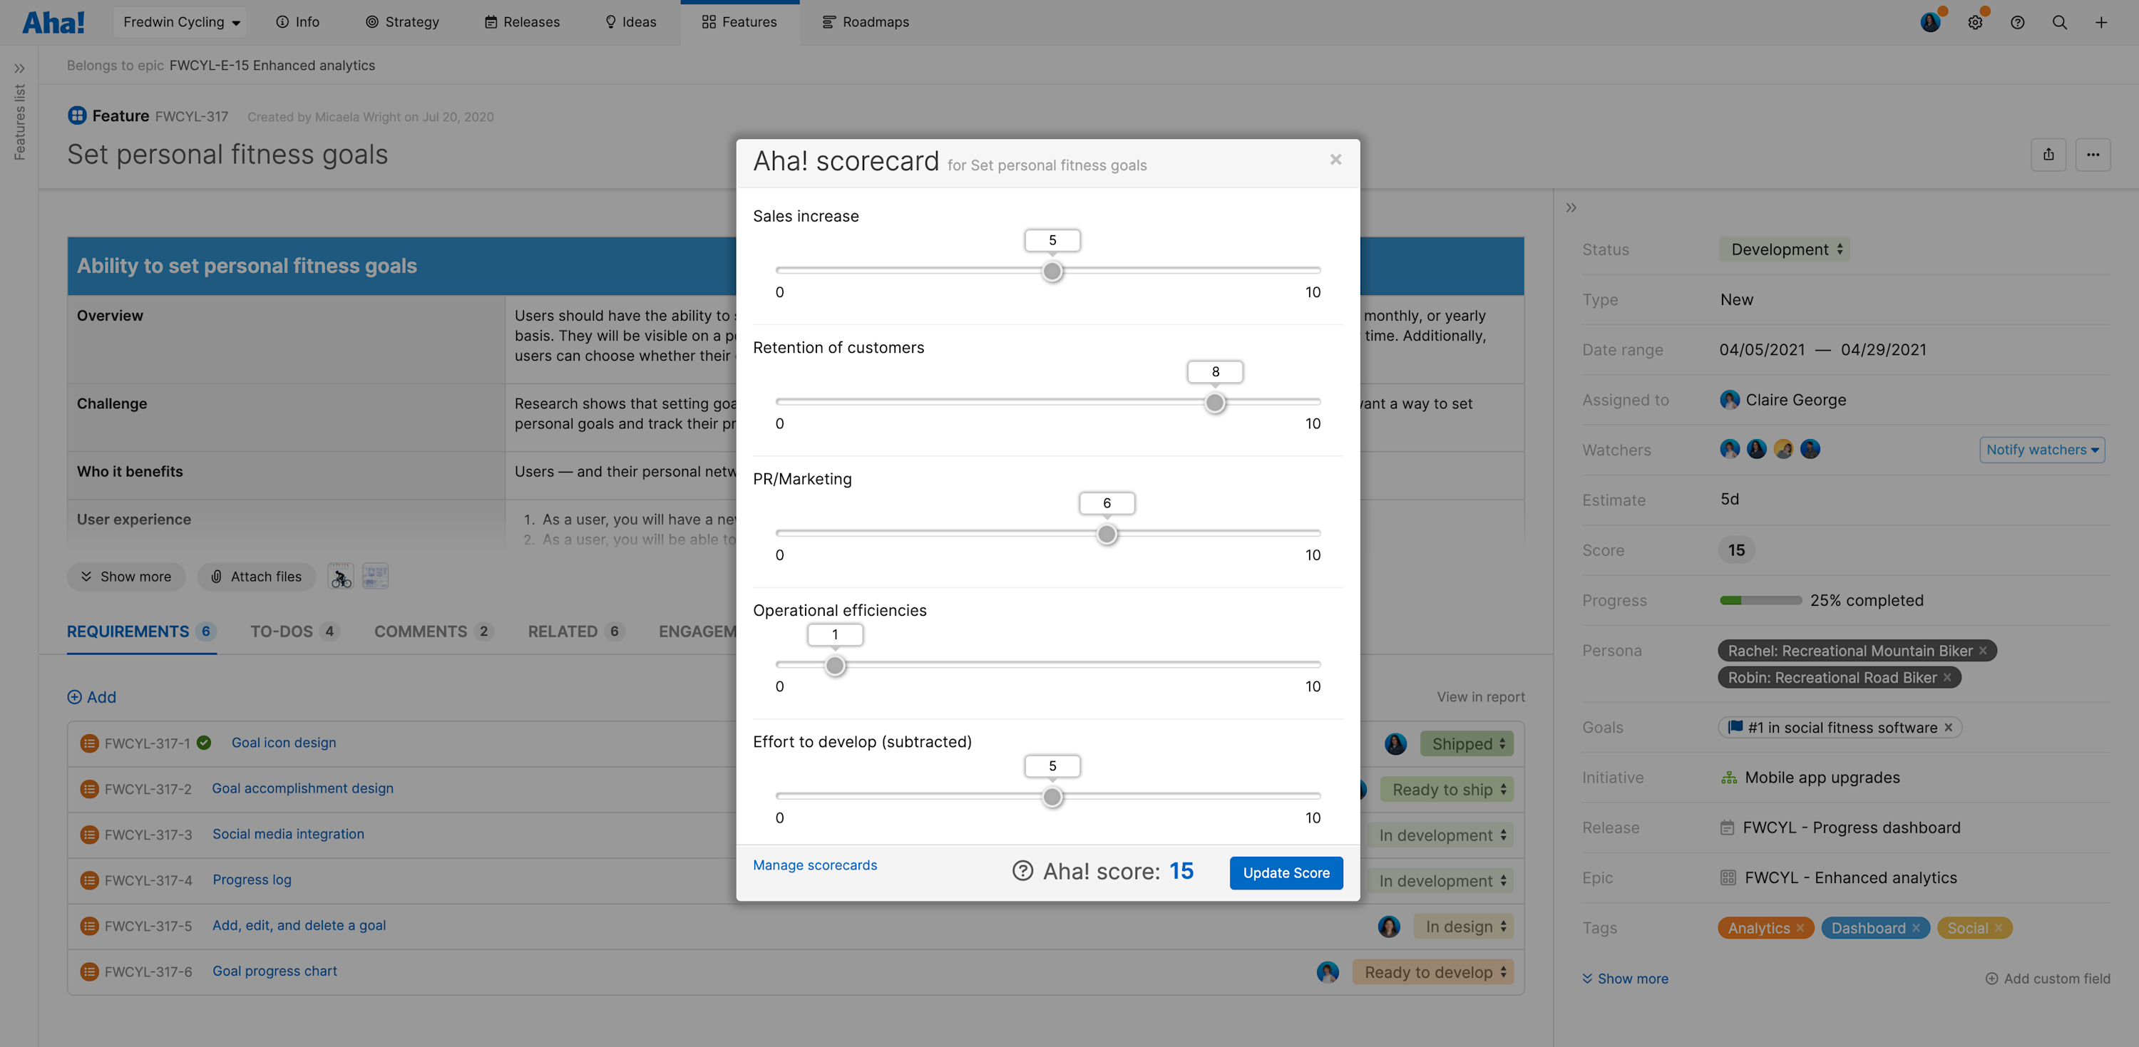2139x1047 pixels.
Task: Click Effort to develop slider handle
Action: 1052,797
